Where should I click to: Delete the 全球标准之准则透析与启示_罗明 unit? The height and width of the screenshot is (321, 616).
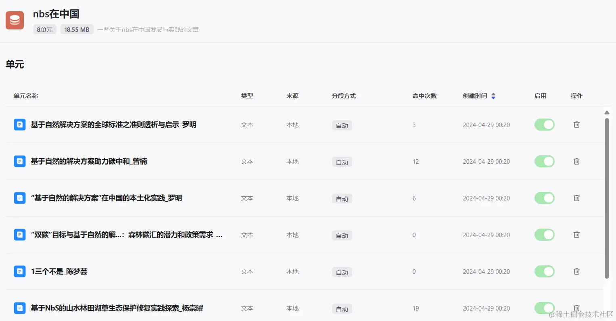point(576,125)
